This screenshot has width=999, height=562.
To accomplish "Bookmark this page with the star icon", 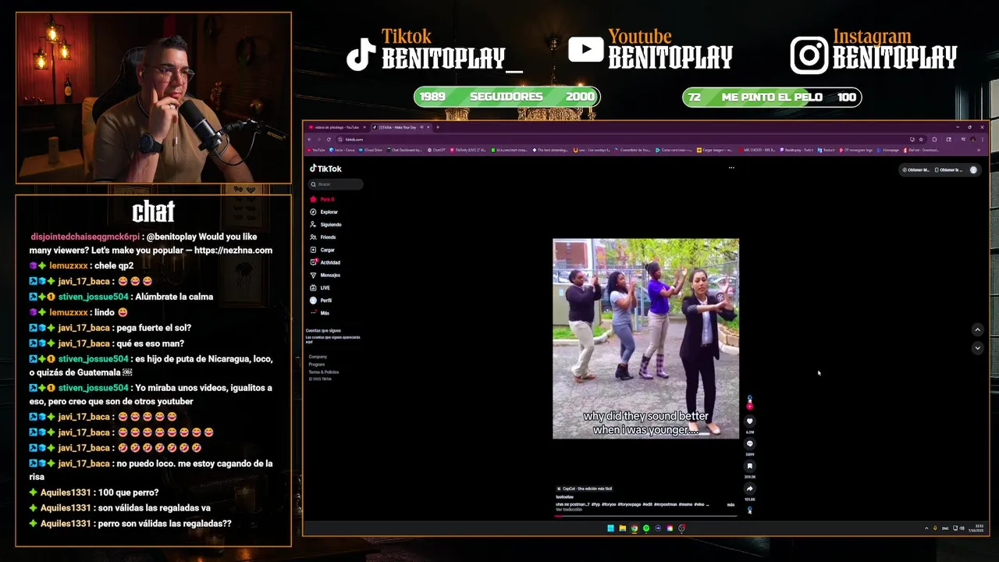I will pyautogui.click(x=921, y=140).
